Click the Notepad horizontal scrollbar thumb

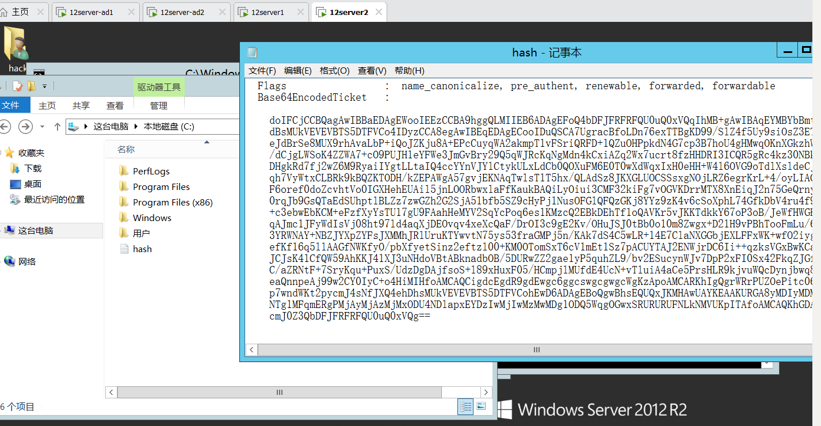pos(536,349)
